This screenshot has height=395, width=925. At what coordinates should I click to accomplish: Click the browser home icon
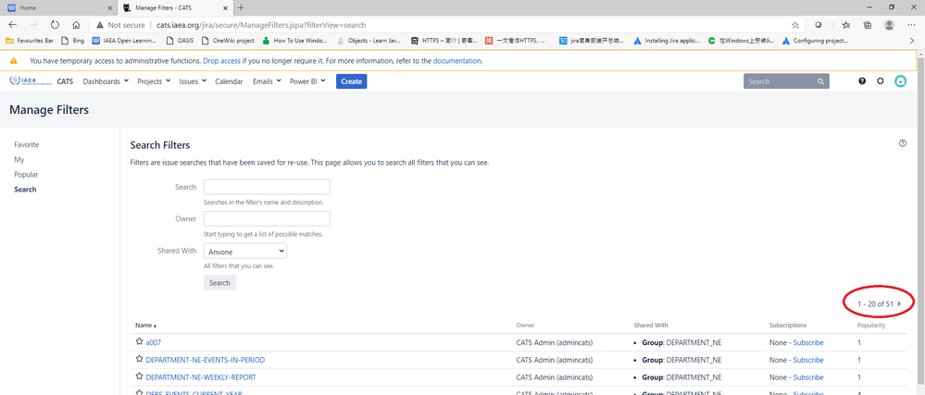(x=76, y=25)
